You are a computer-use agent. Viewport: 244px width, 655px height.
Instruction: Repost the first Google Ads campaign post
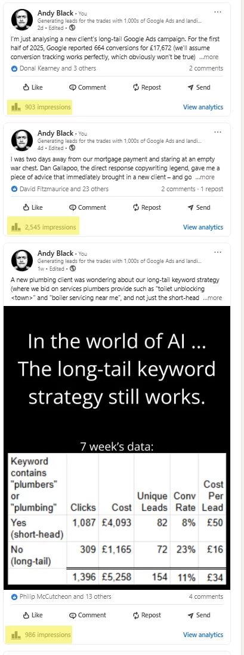click(146, 87)
